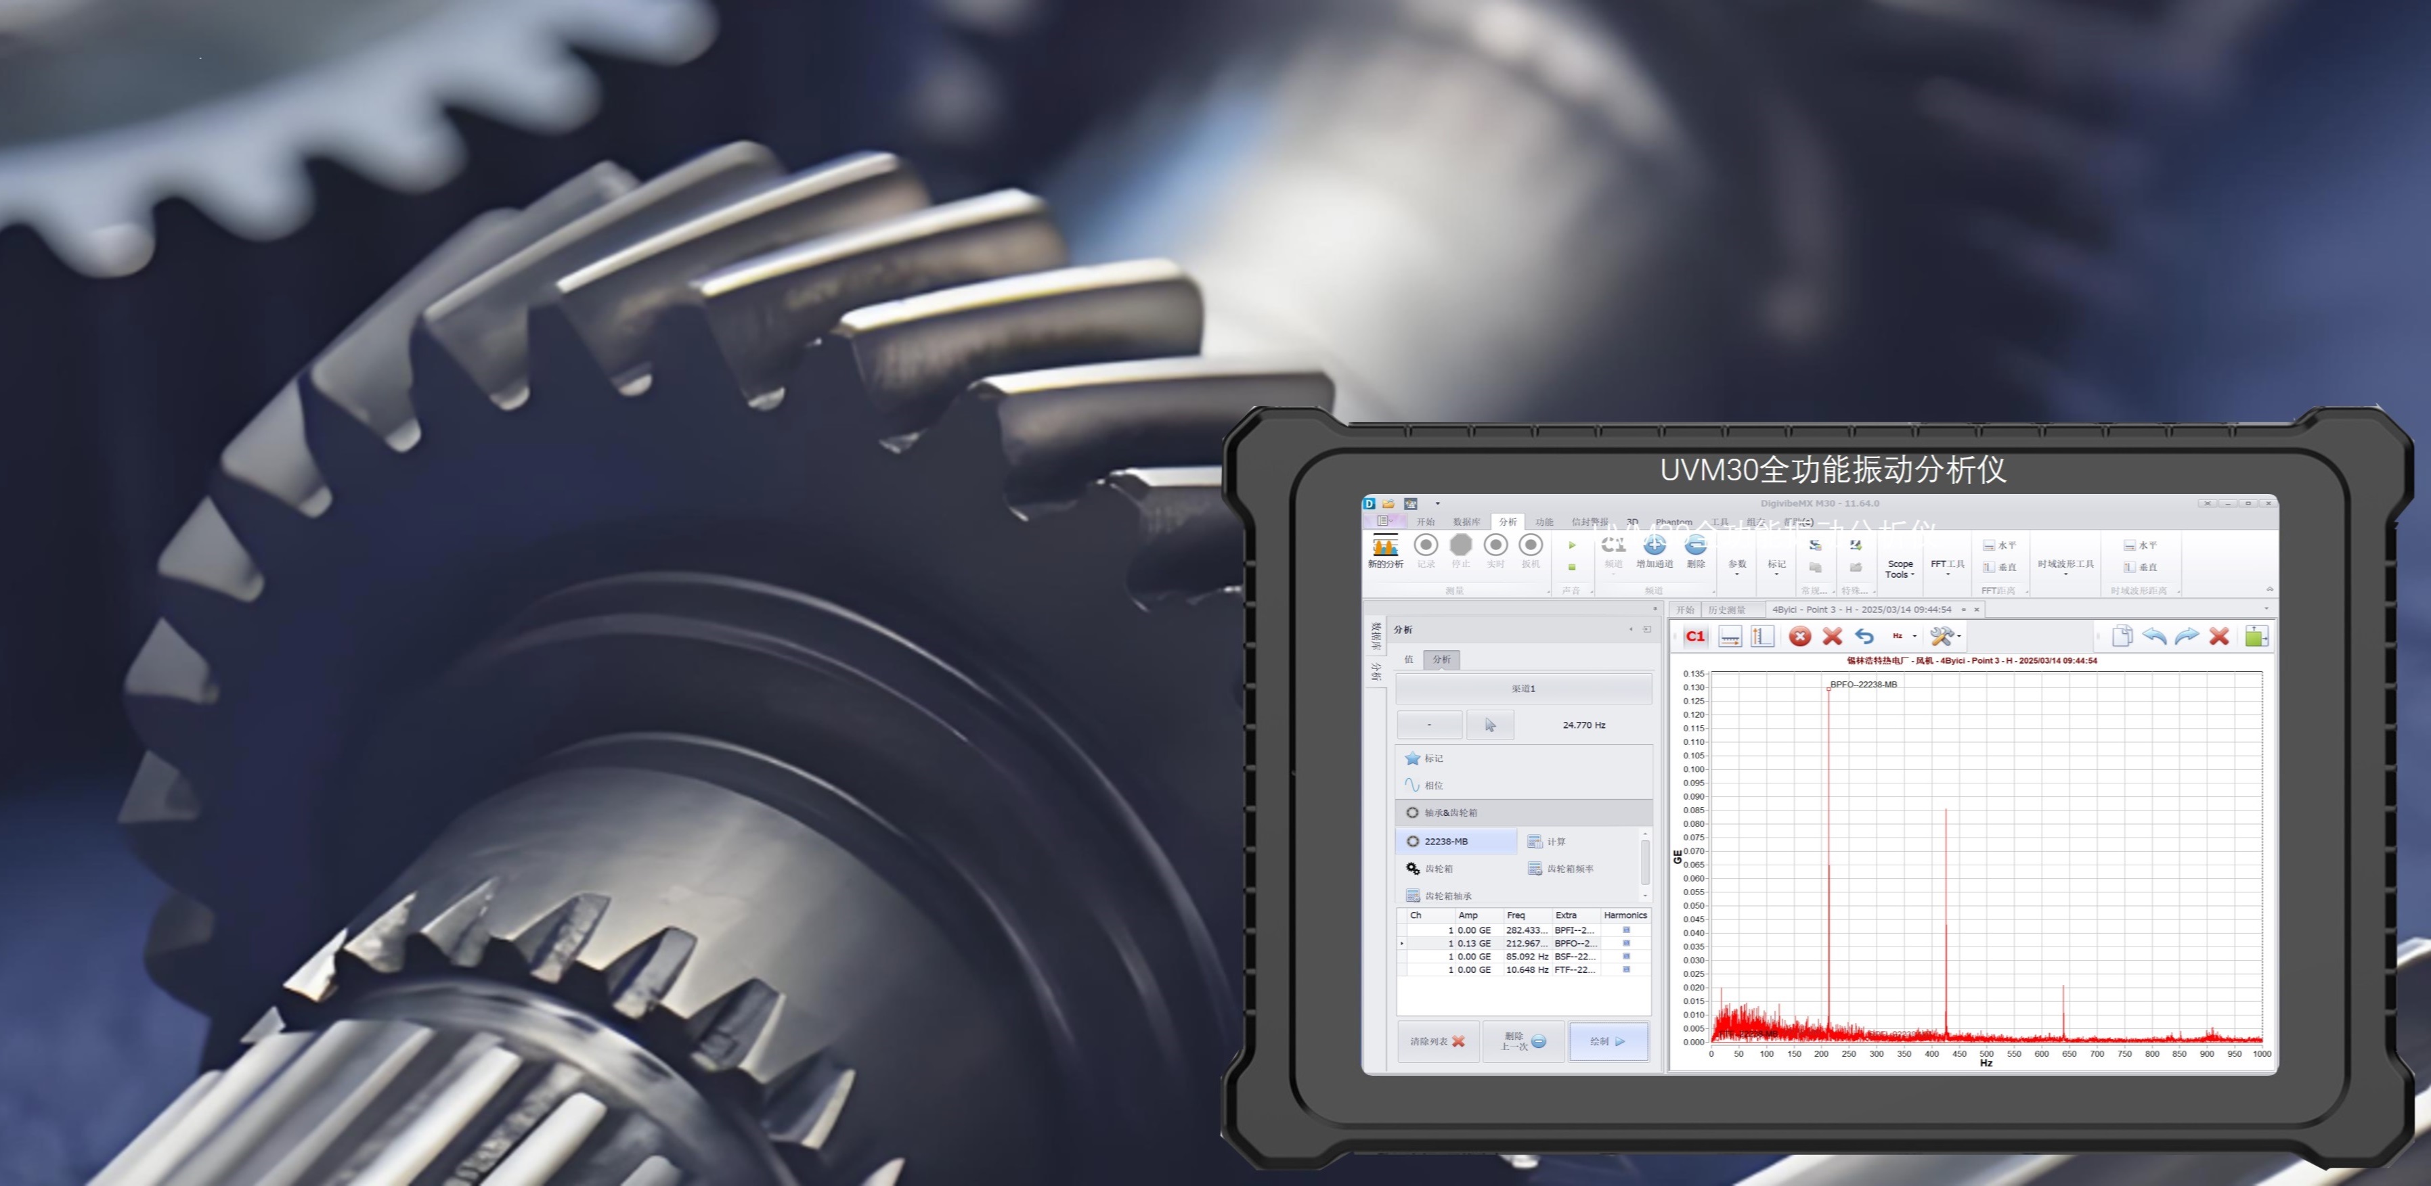Screen dimensions: 2431x1186
Task: Click the copy pages icon
Action: pyautogui.click(x=2122, y=637)
